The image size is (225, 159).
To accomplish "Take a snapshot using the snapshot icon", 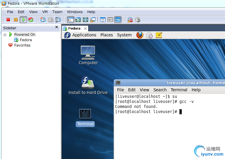I will [x=43, y=20].
